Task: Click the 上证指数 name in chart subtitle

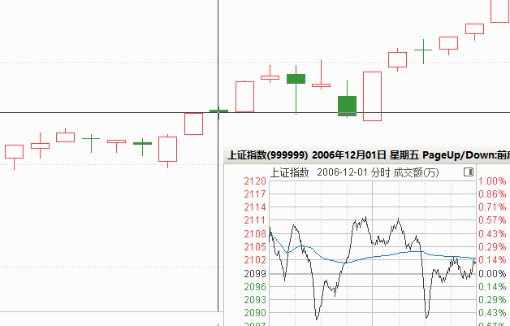Action: pos(290,172)
